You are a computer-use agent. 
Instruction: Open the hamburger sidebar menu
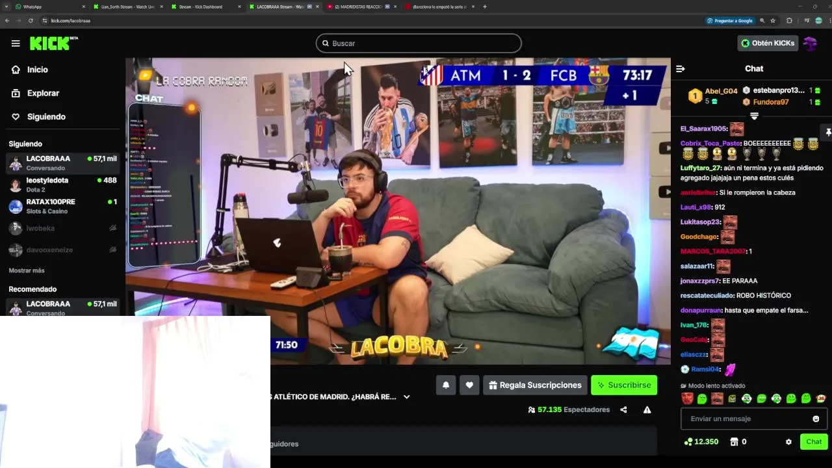pyautogui.click(x=16, y=44)
